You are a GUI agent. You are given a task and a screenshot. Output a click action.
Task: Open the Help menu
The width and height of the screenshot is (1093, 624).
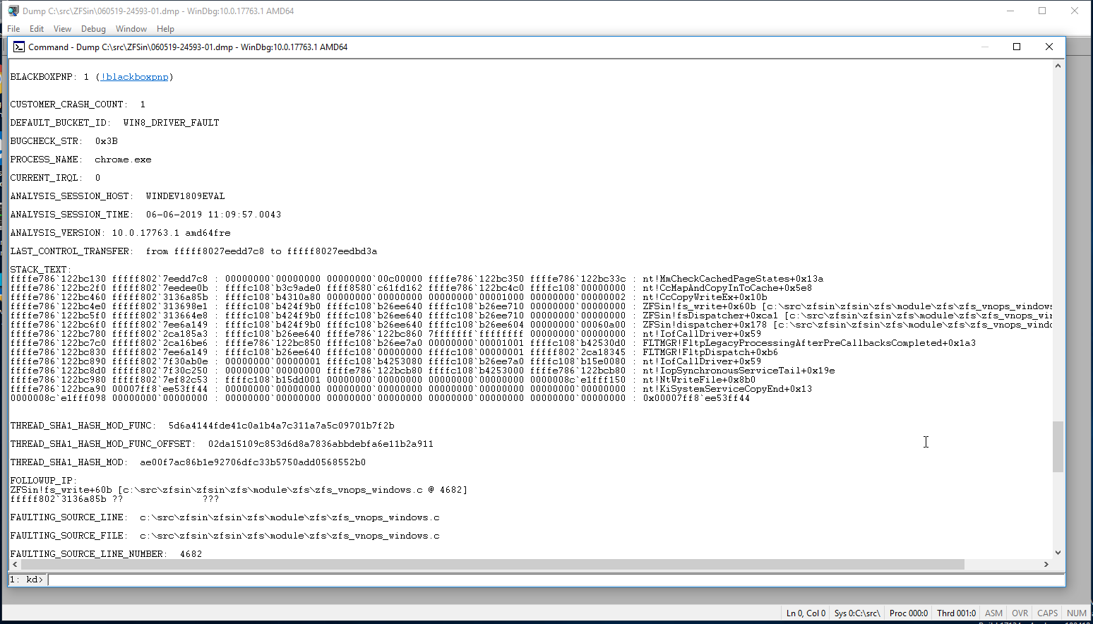(x=165, y=29)
